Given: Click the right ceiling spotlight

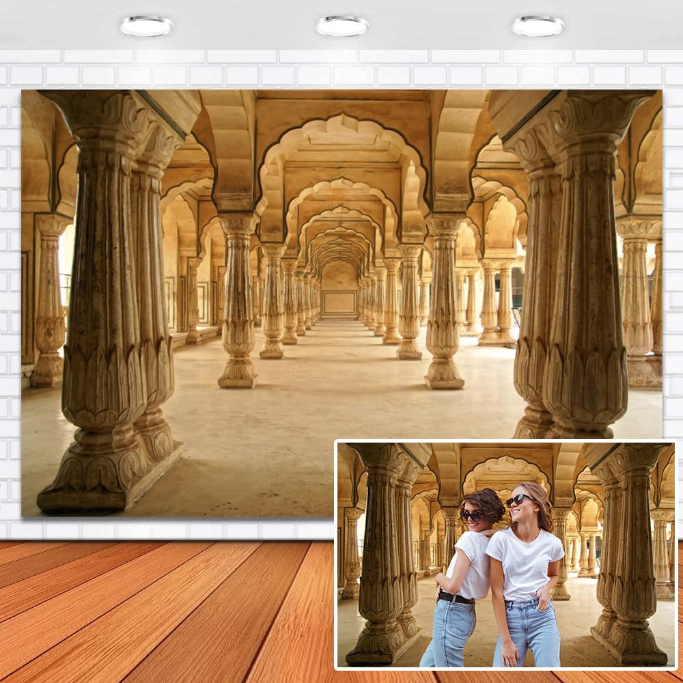Looking at the screenshot, I should 538,26.
